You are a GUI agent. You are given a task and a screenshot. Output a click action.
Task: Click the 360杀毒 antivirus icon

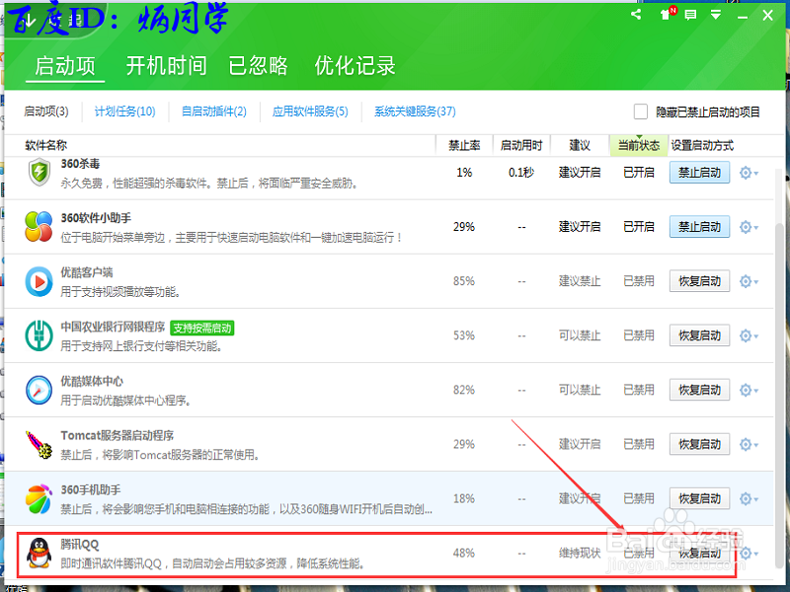point(38,174)
